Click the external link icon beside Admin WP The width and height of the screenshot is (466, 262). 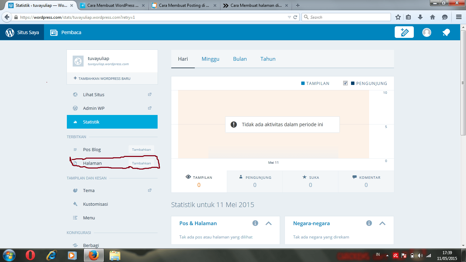(149, 108)
